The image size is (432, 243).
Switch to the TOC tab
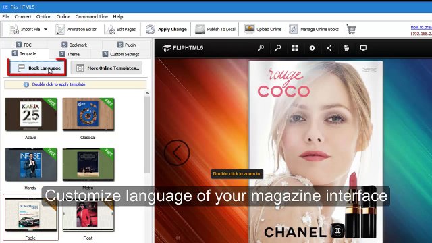(24, 45)
